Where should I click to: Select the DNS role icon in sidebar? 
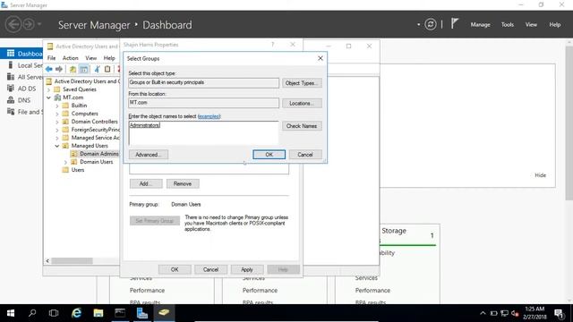tap(11, 100)
